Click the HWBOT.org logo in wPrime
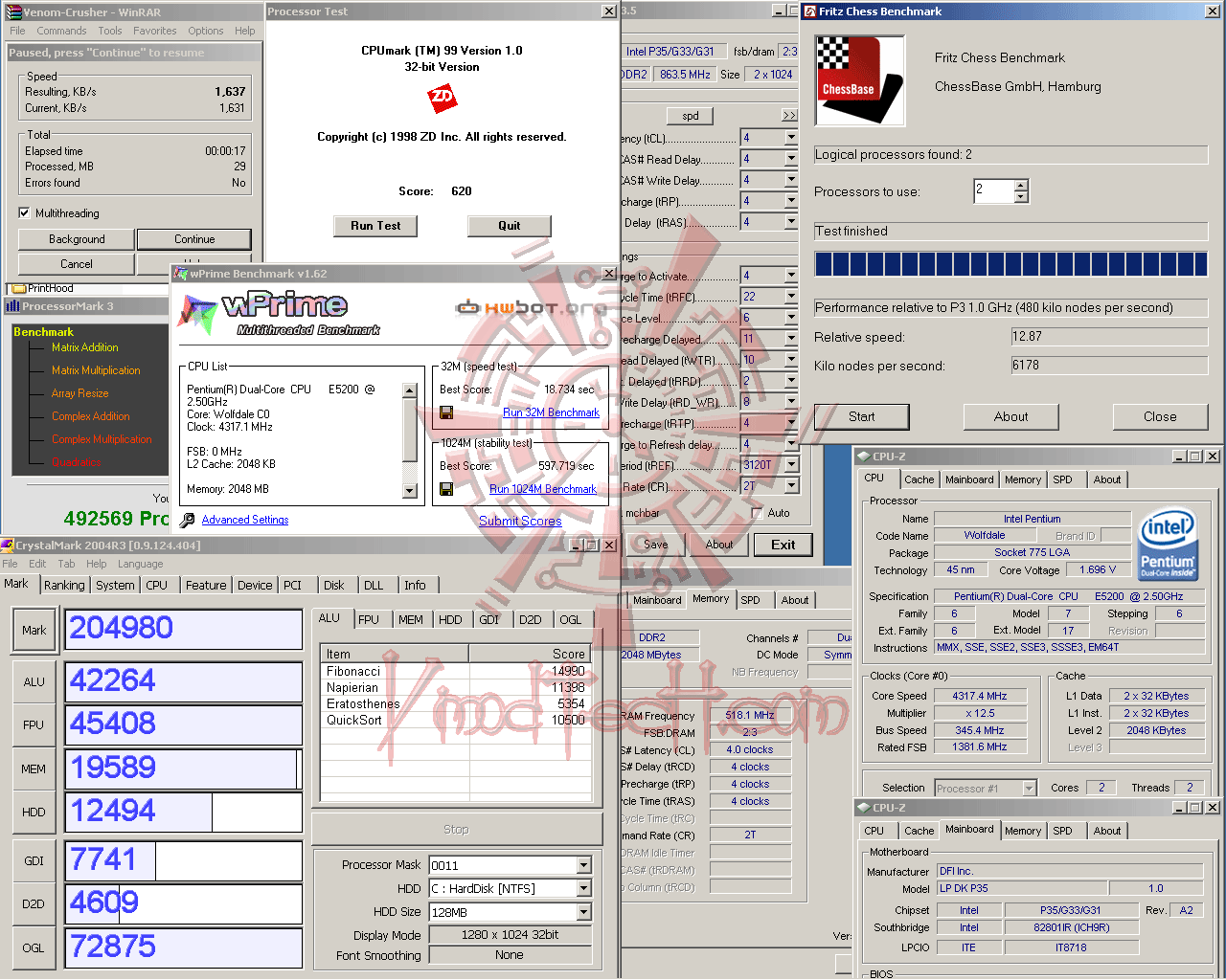This screenshot has width=1226, height=980. click(531, 307)
